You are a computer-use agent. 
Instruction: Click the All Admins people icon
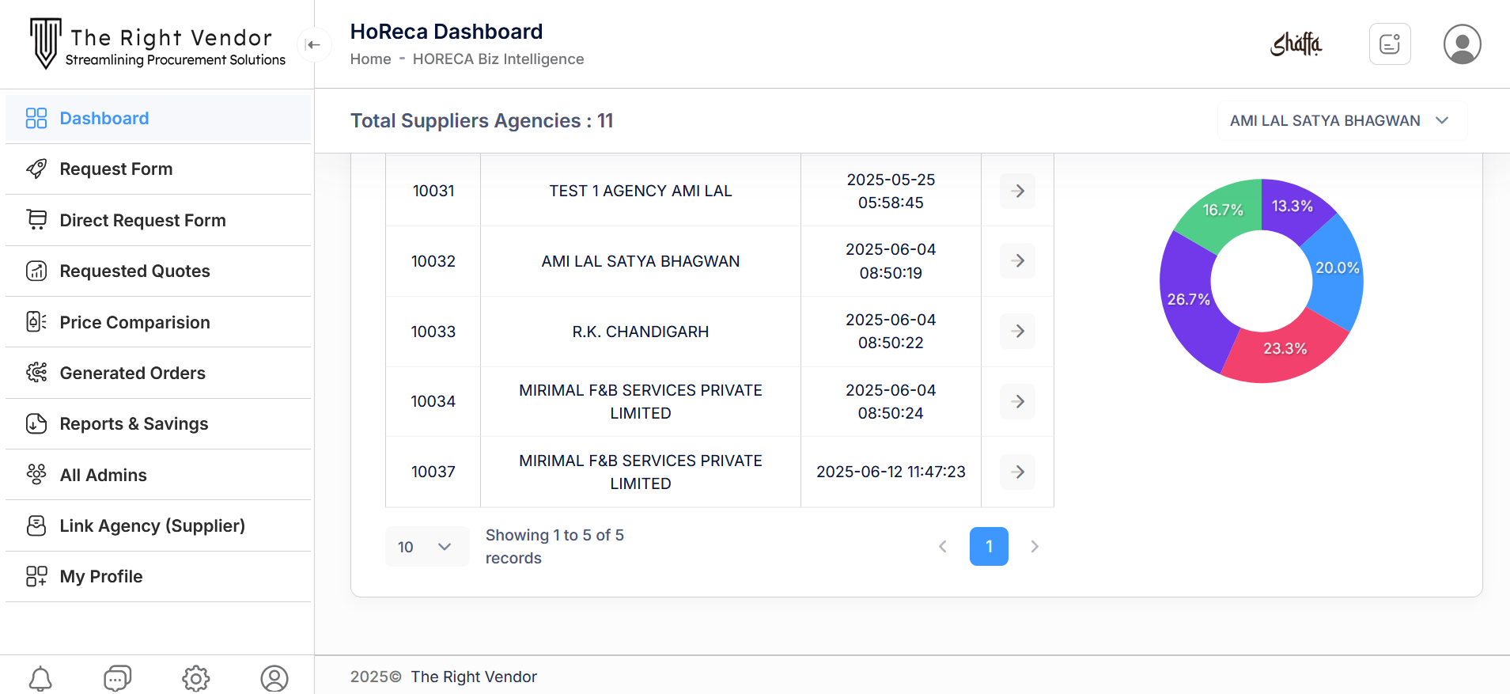click(x=36, y=475)
